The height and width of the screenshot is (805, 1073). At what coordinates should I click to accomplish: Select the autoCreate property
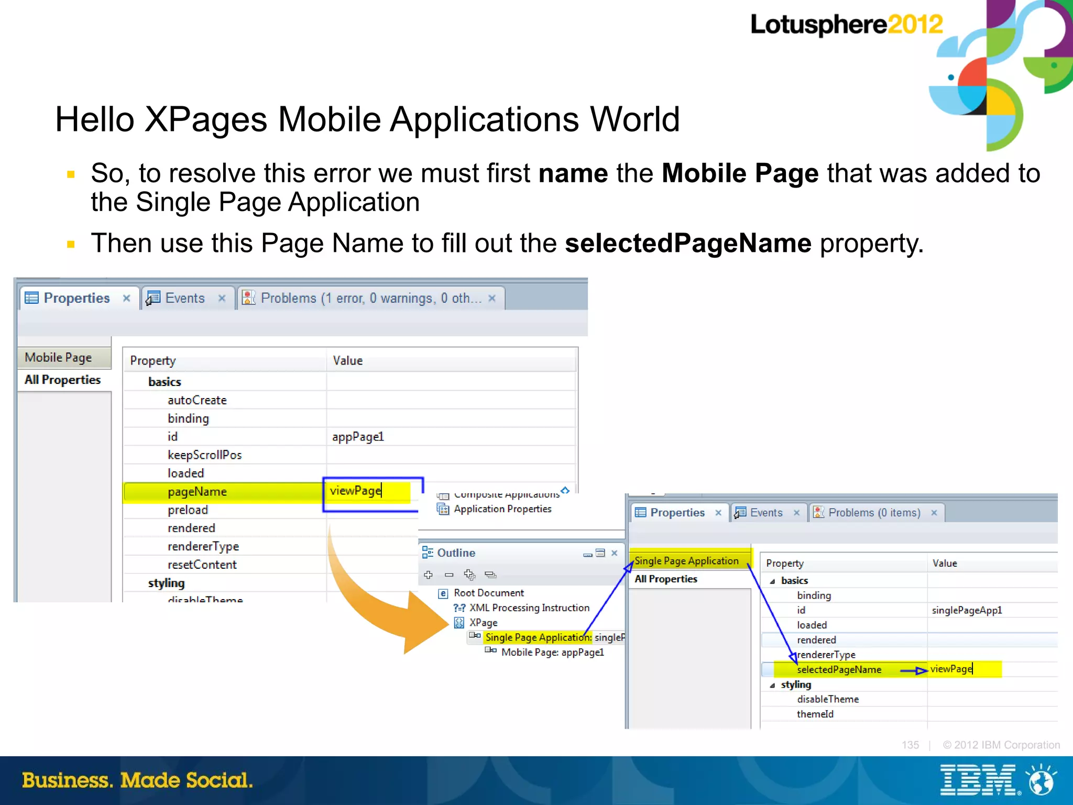coord(197,400)
